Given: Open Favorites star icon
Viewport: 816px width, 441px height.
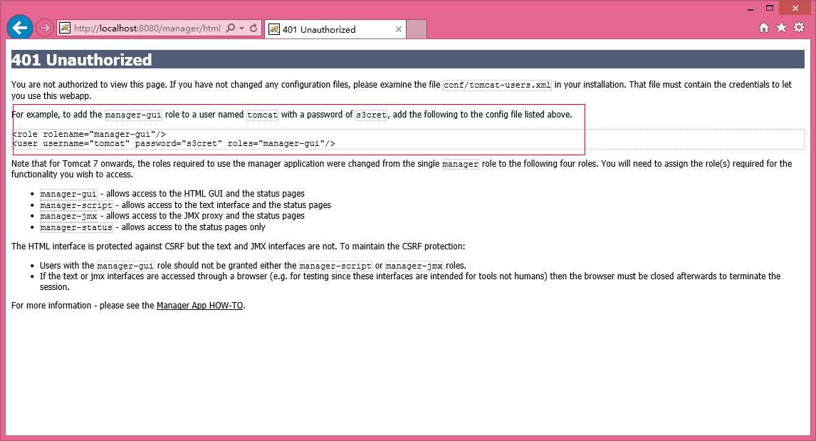Looking at the screenshot, I should pos(781,28).
